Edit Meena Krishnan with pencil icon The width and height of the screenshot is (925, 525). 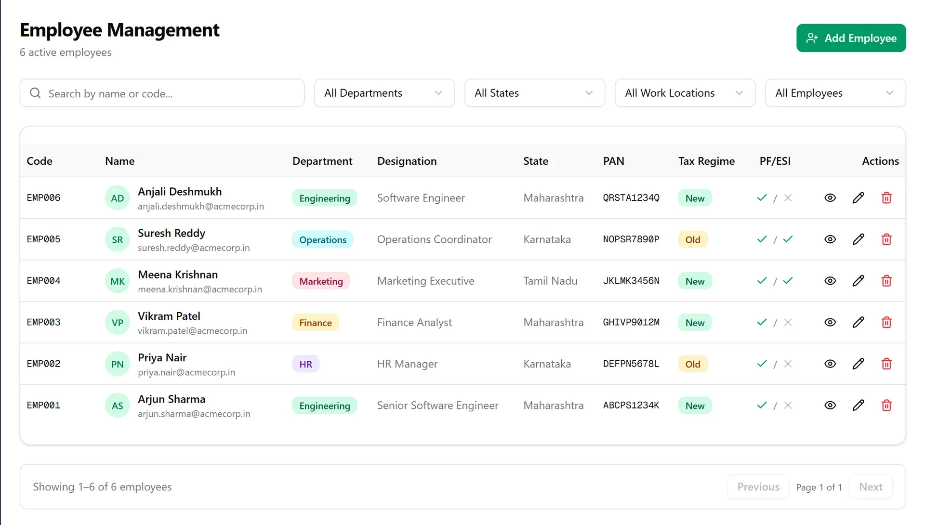tap(858, 281)
